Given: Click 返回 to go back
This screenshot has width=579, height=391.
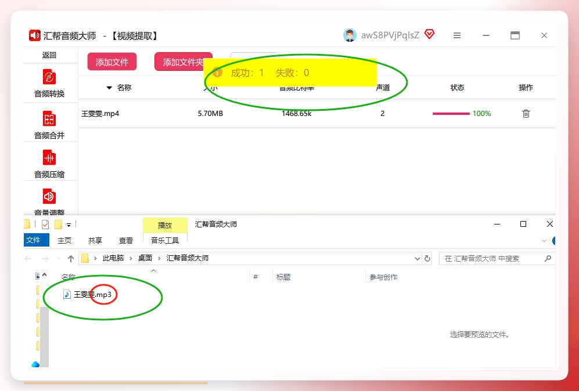Looking at the screenshot, I should pos(49,55).
